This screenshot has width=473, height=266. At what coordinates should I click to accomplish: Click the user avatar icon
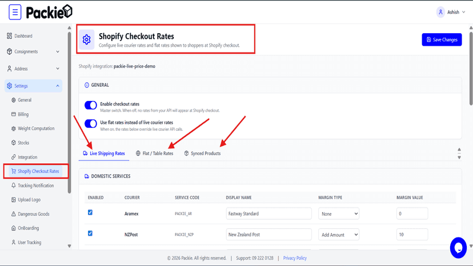440,12
